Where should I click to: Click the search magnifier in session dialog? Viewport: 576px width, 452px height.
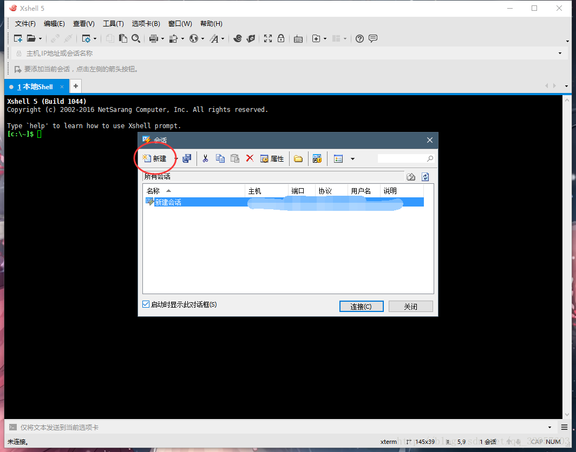pos(430,158)
